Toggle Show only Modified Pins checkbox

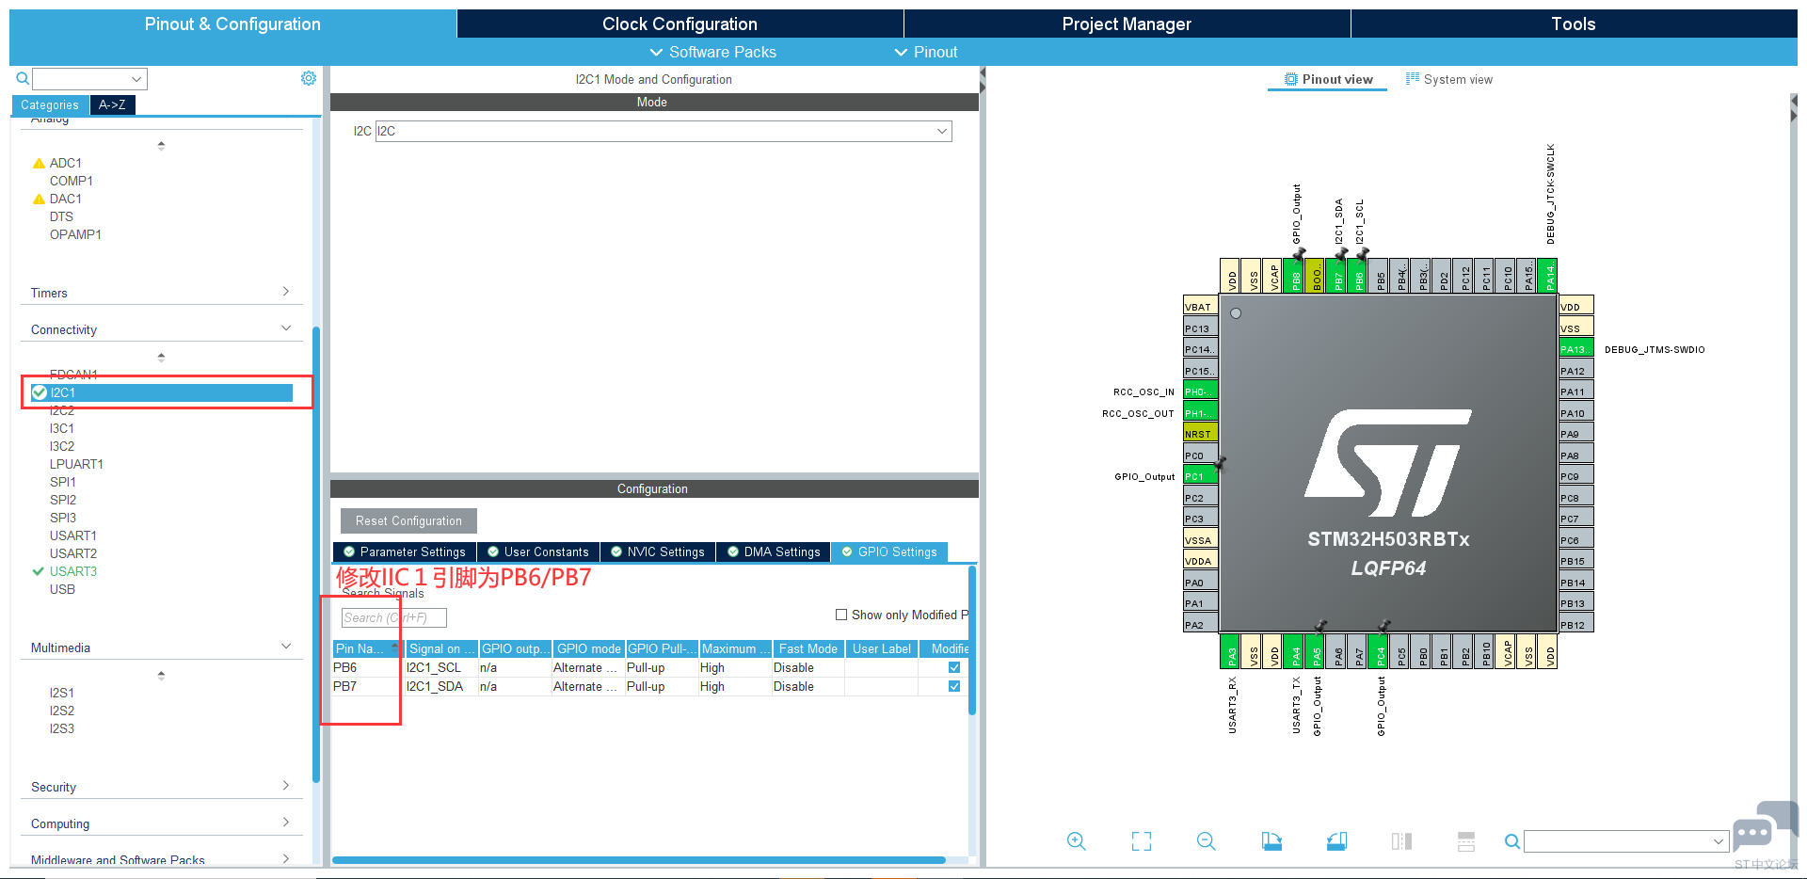[841, 615]
